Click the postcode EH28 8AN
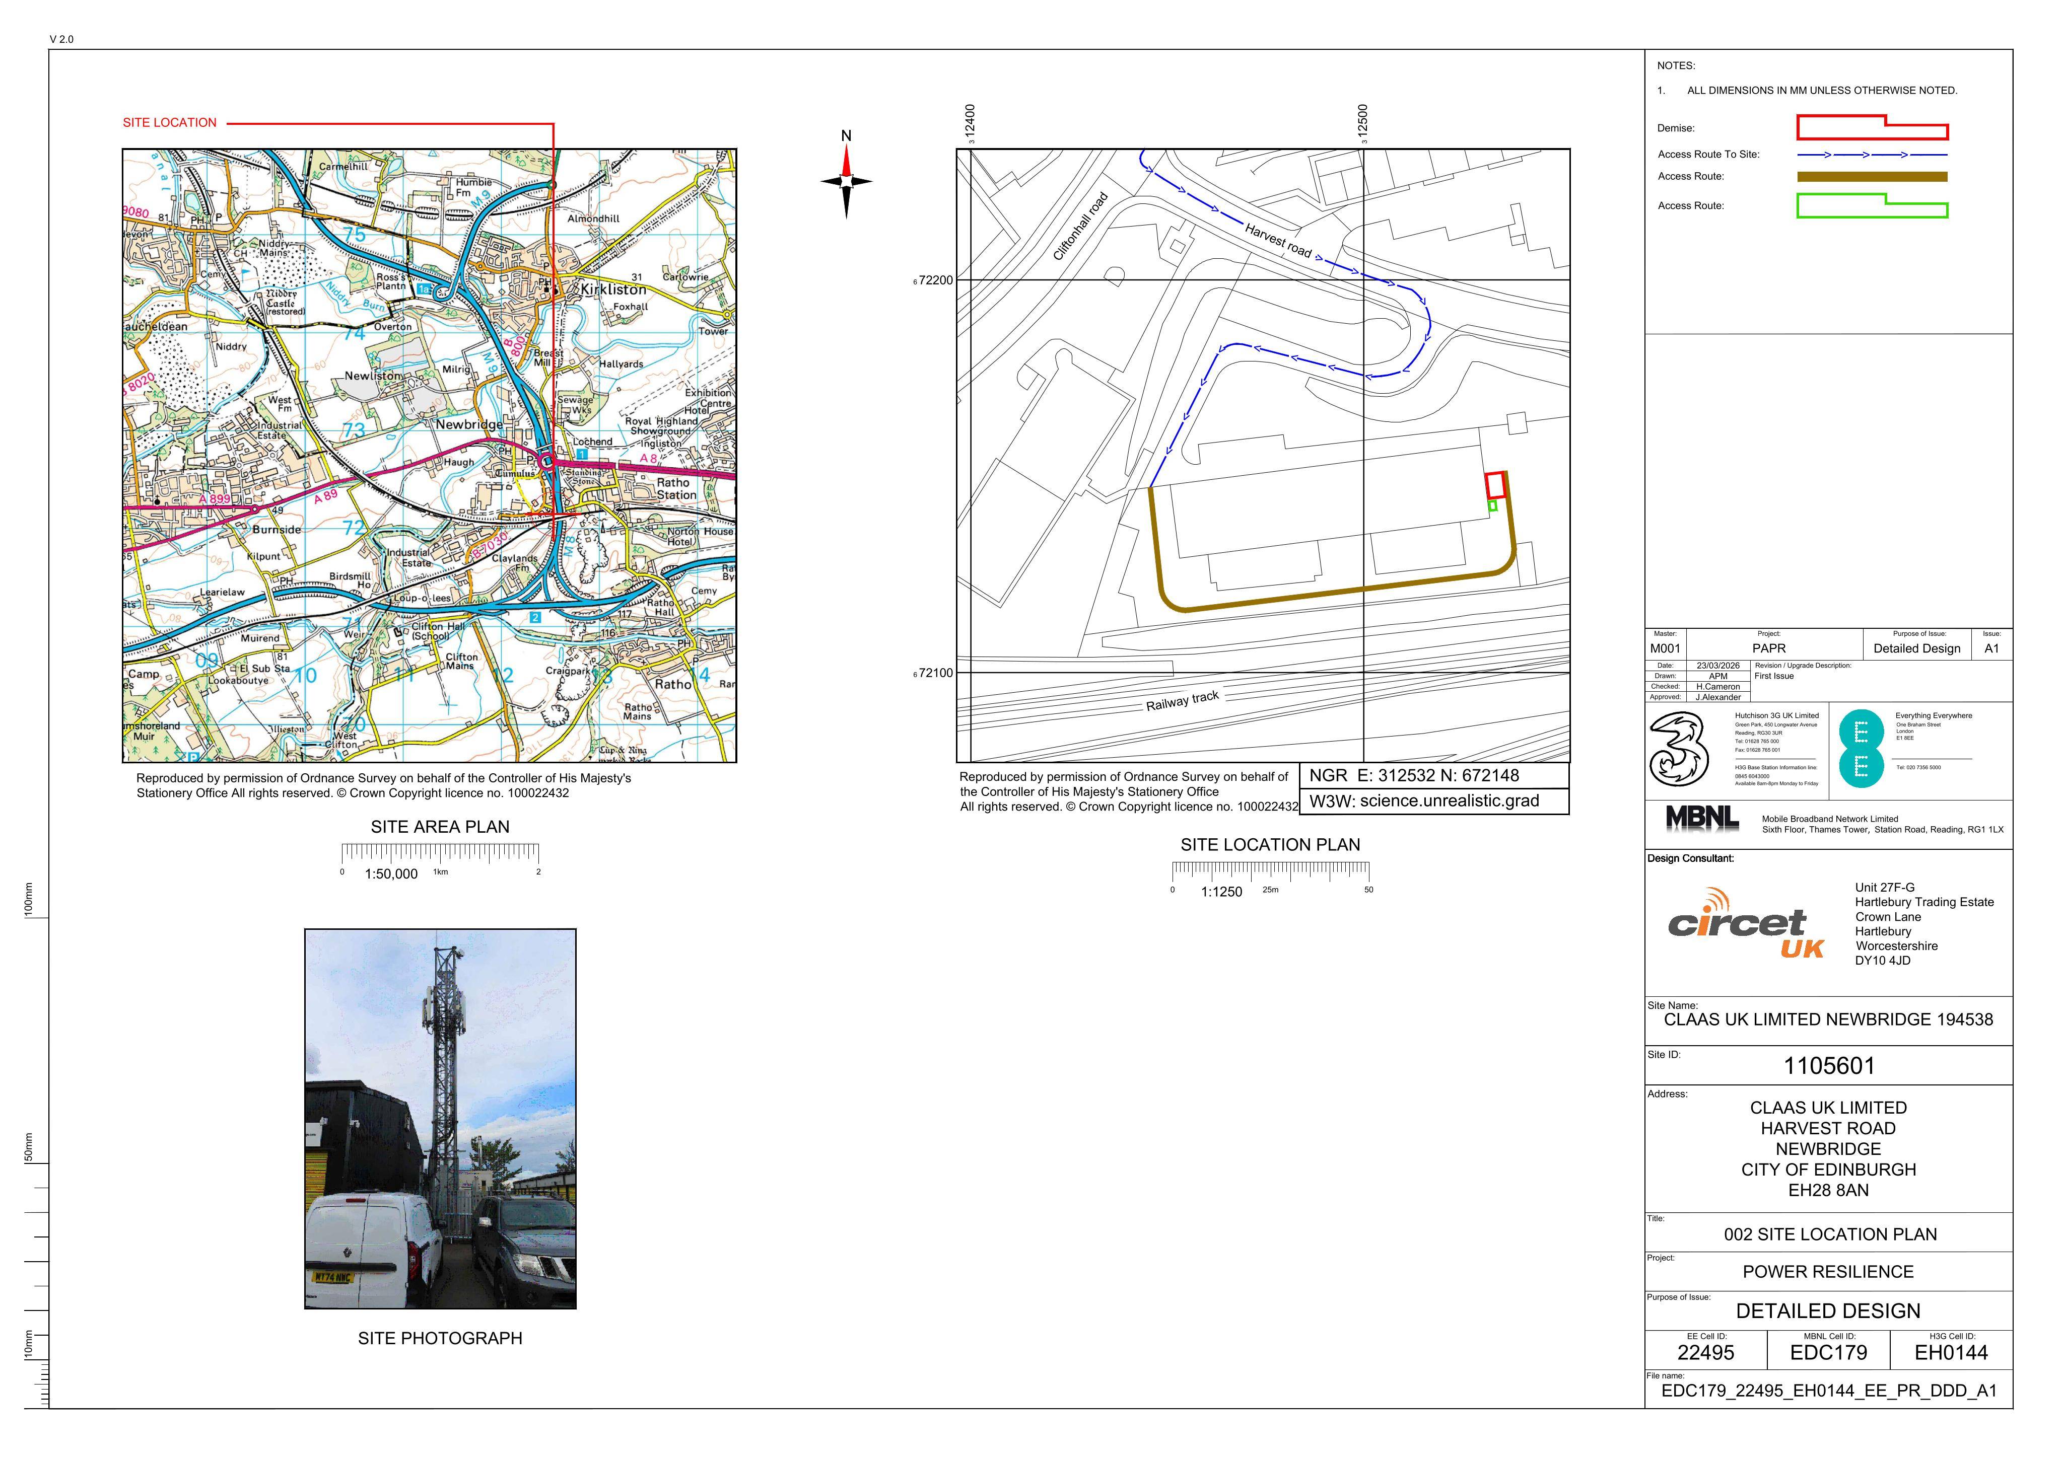Viewport: 2063px width, 1458px height. tap(1828, 1190)
